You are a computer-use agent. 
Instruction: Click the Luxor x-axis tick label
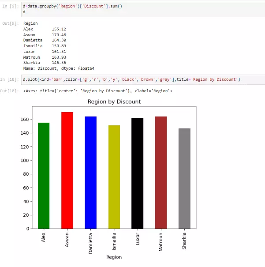click(x=138, y=239)
